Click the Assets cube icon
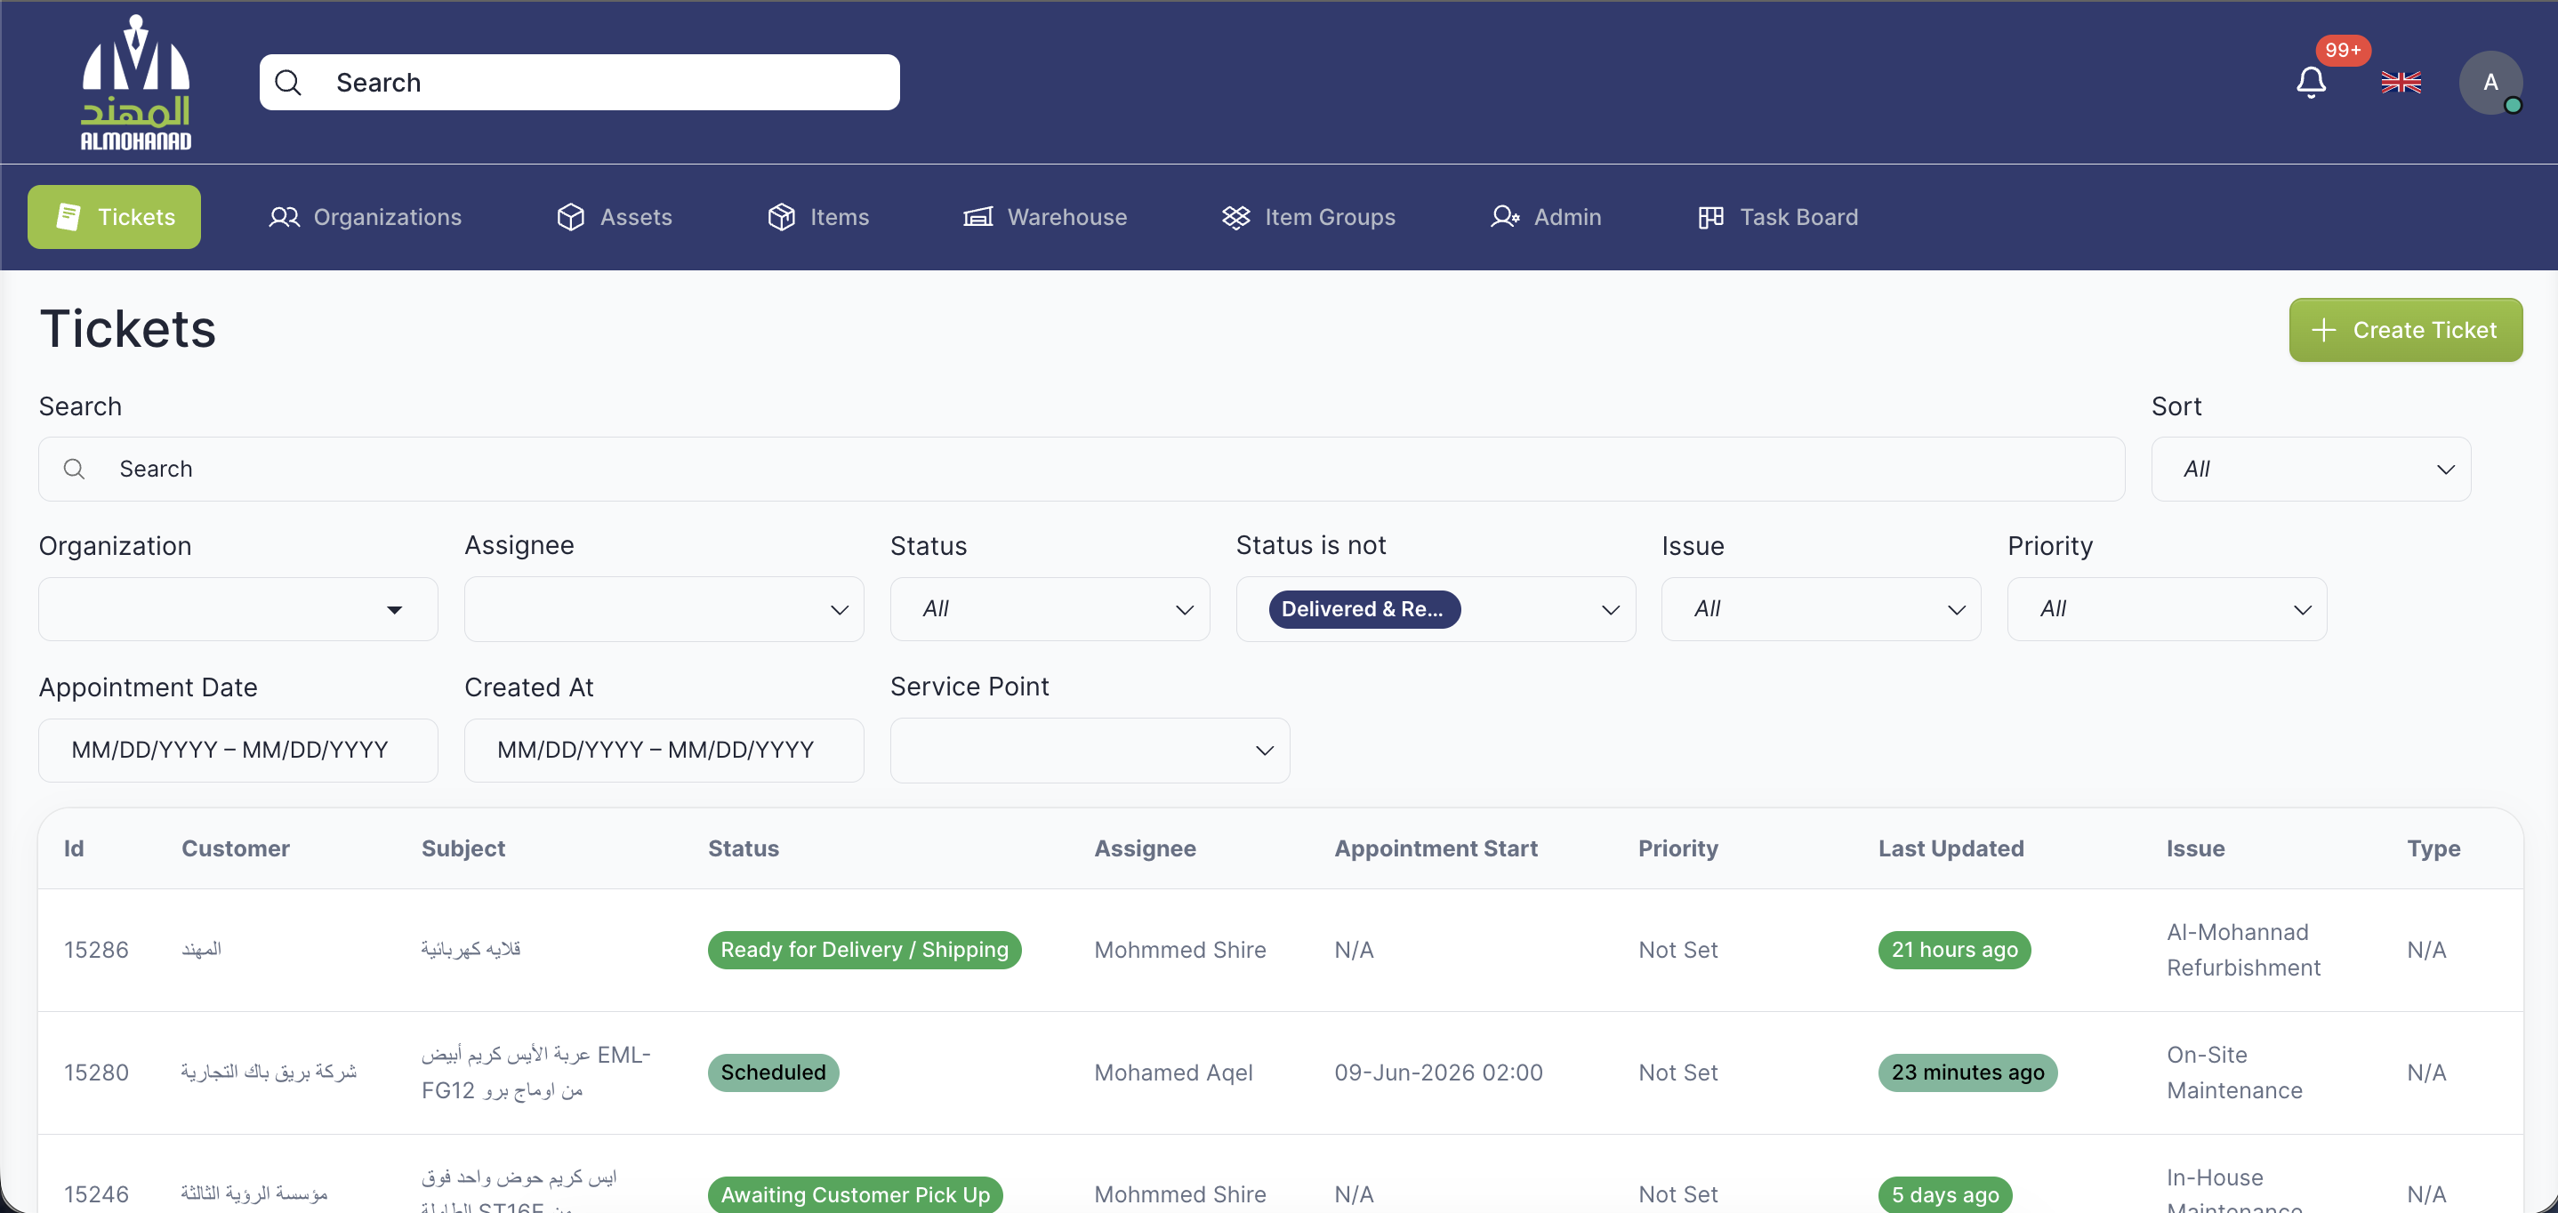This screenshot has height=1213, width=2558. tap(571, 216)
